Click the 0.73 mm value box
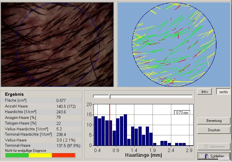232x162 pixels. [x=182, y=112]
